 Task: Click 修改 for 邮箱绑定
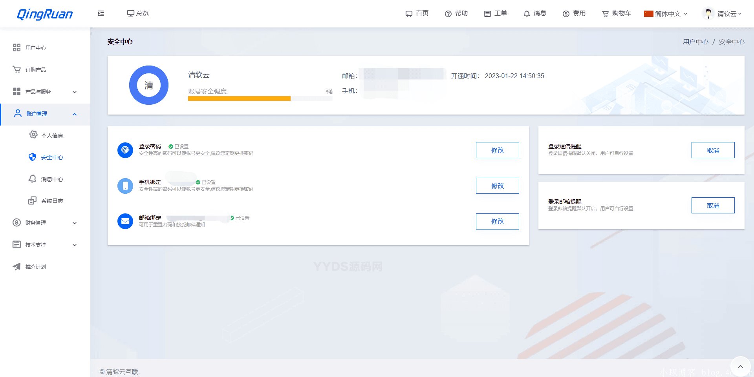pos(497,221)
